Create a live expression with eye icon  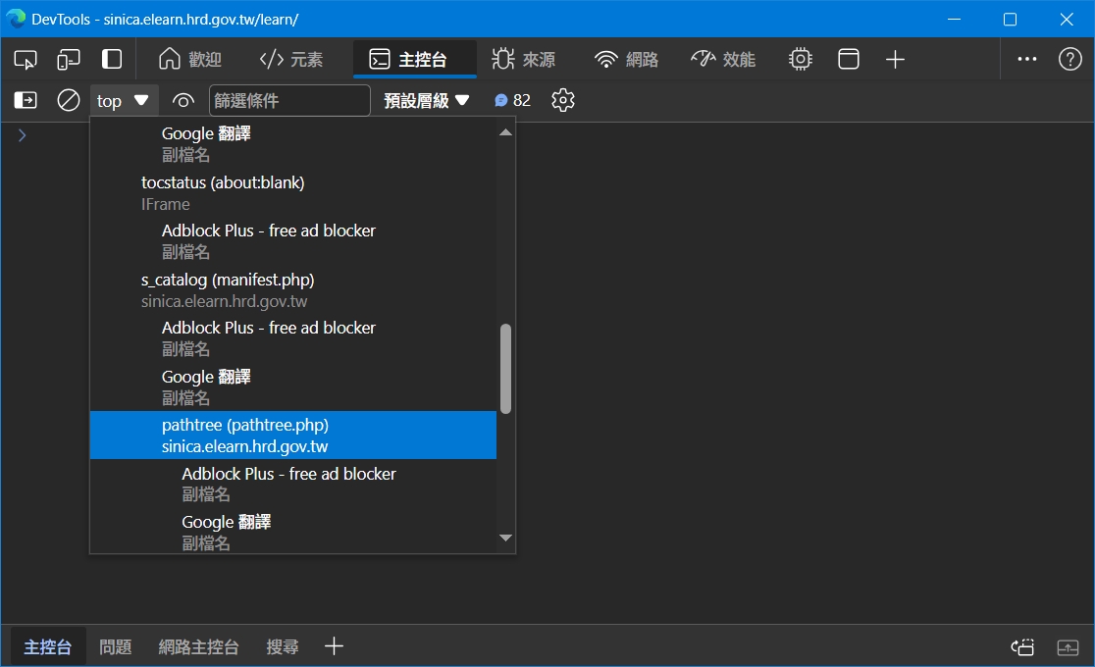click(182, 101)
